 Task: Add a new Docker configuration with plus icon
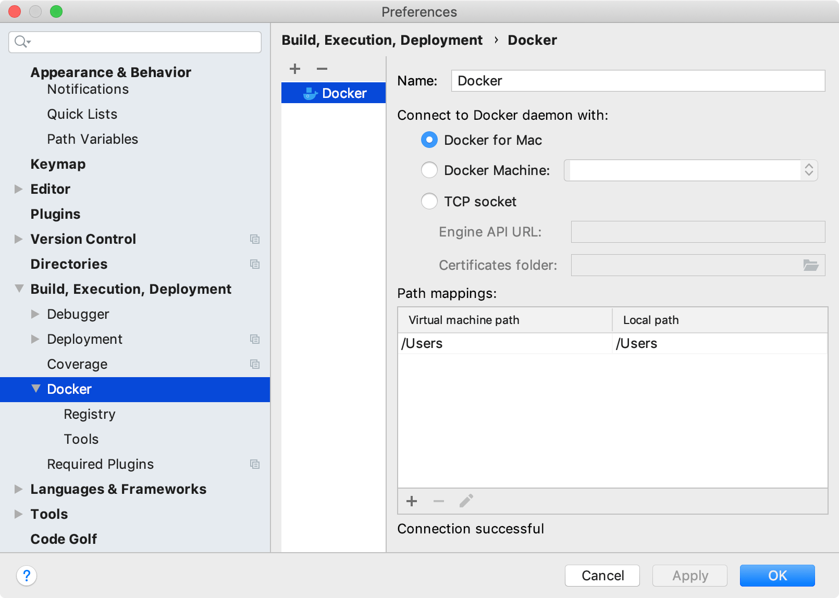(295, 69)
